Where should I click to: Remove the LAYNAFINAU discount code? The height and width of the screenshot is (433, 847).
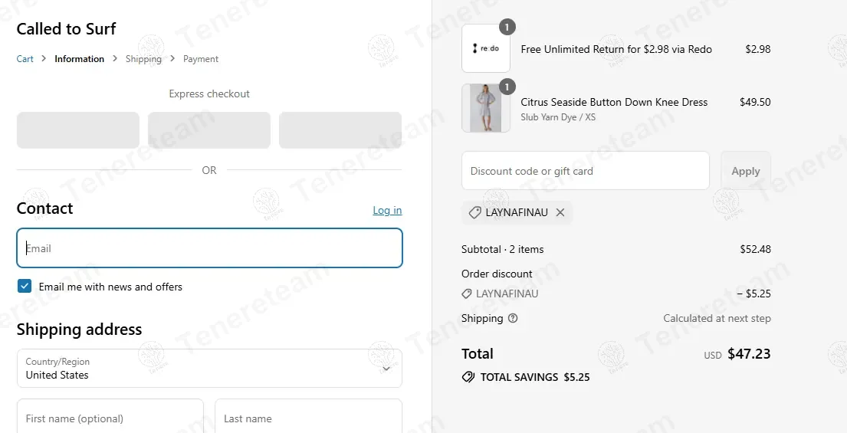pos(560,213)
